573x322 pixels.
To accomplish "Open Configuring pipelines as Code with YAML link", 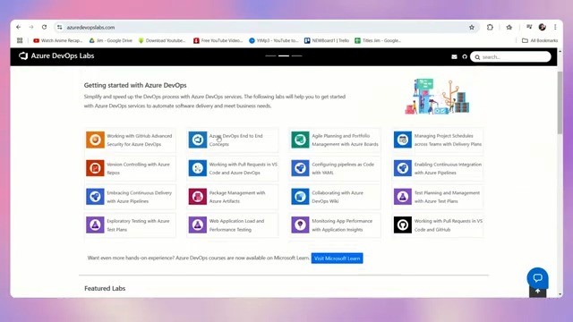I will click(x=343, y=168).
